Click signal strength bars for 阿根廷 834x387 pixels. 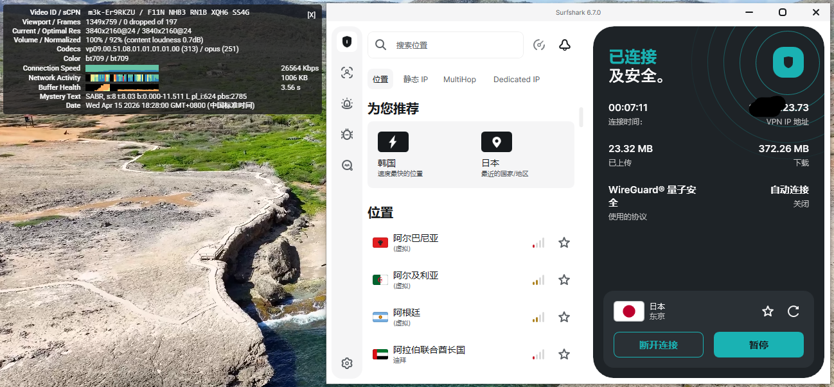pyautogui.click(x=538, y=317)
